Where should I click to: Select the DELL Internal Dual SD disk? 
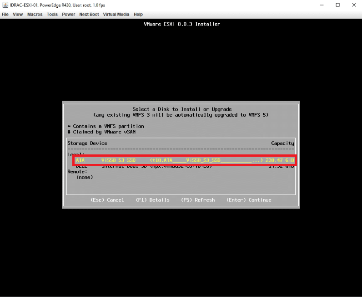184,166
